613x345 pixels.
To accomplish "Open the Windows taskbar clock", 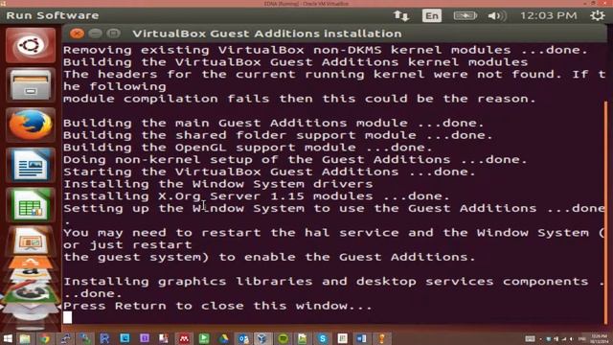I will coord(600,338).
